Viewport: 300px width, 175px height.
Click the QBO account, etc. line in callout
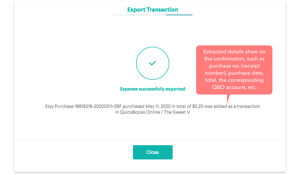[x=234, y=87]
